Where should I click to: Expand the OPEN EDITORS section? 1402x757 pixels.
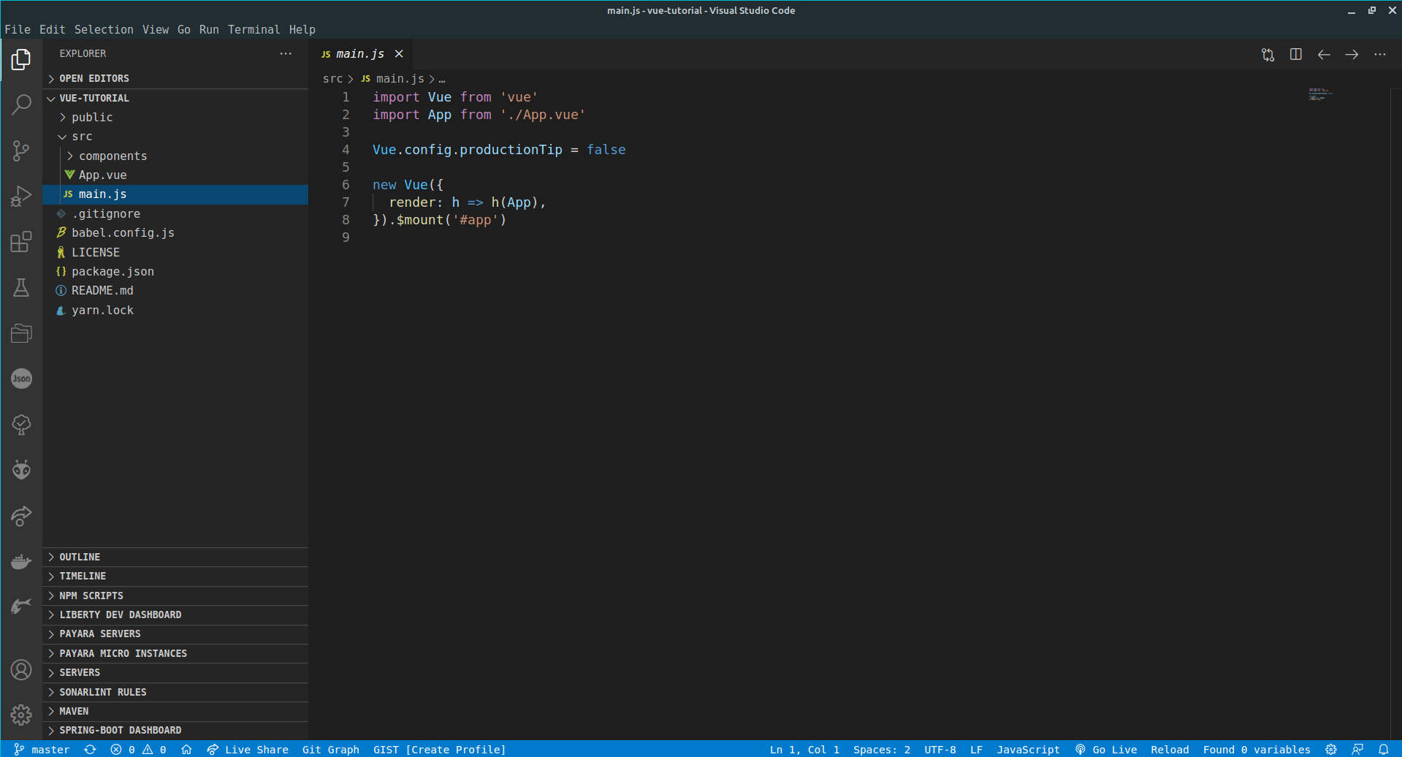[175, 78]
